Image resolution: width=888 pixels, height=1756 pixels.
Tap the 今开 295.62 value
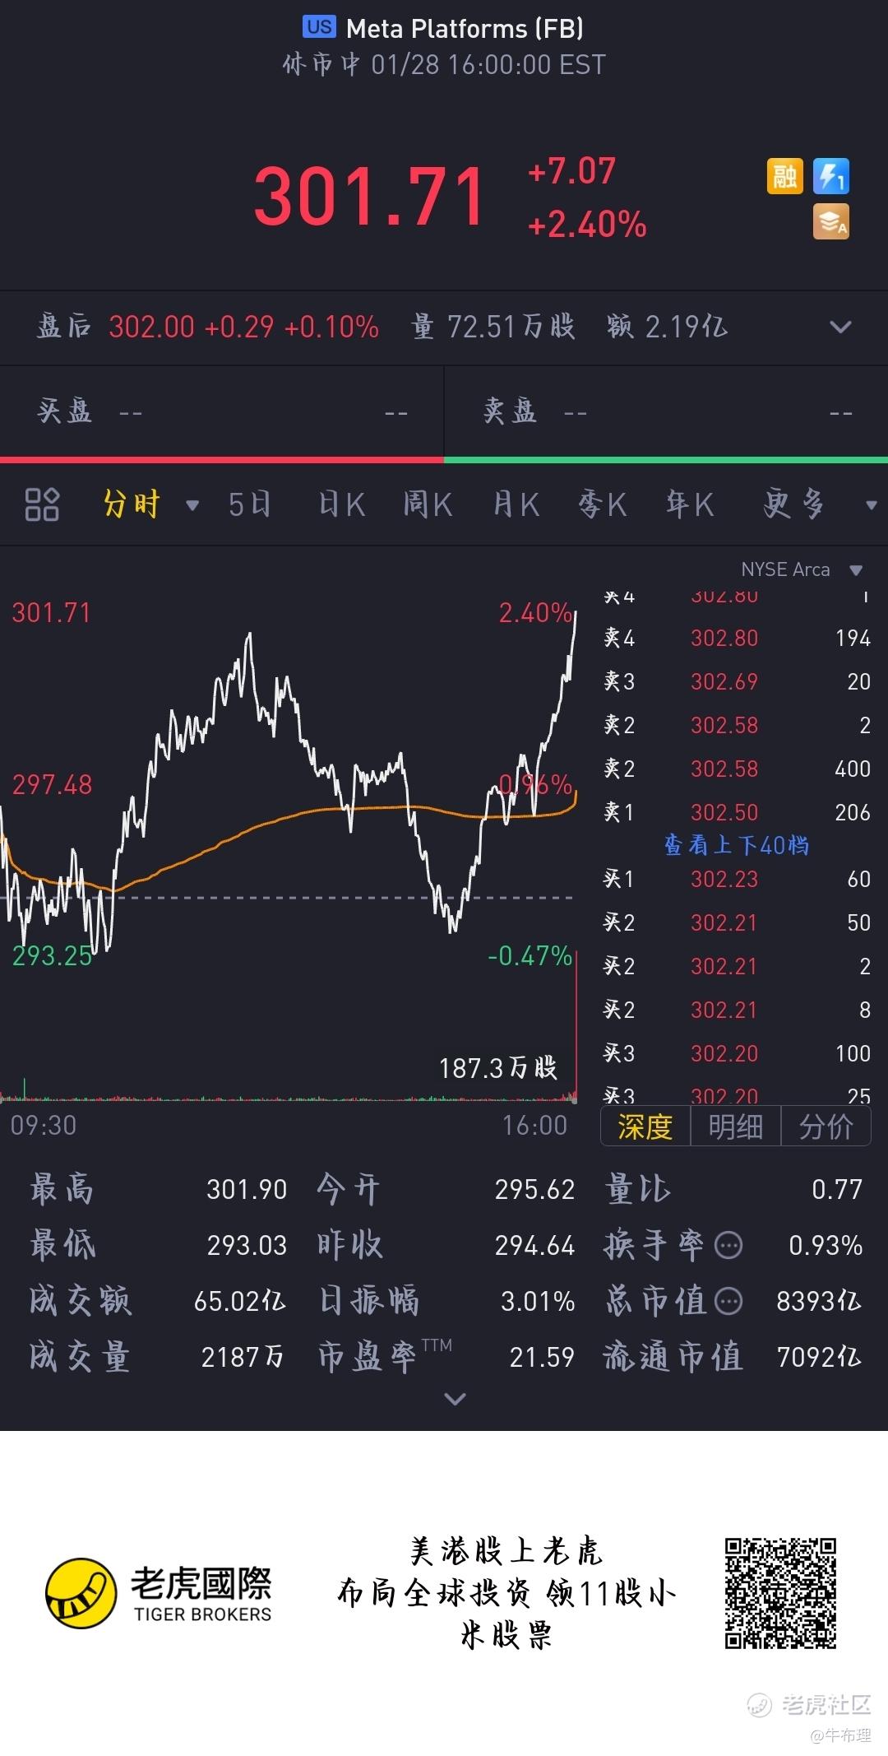tap(534, 1189)
